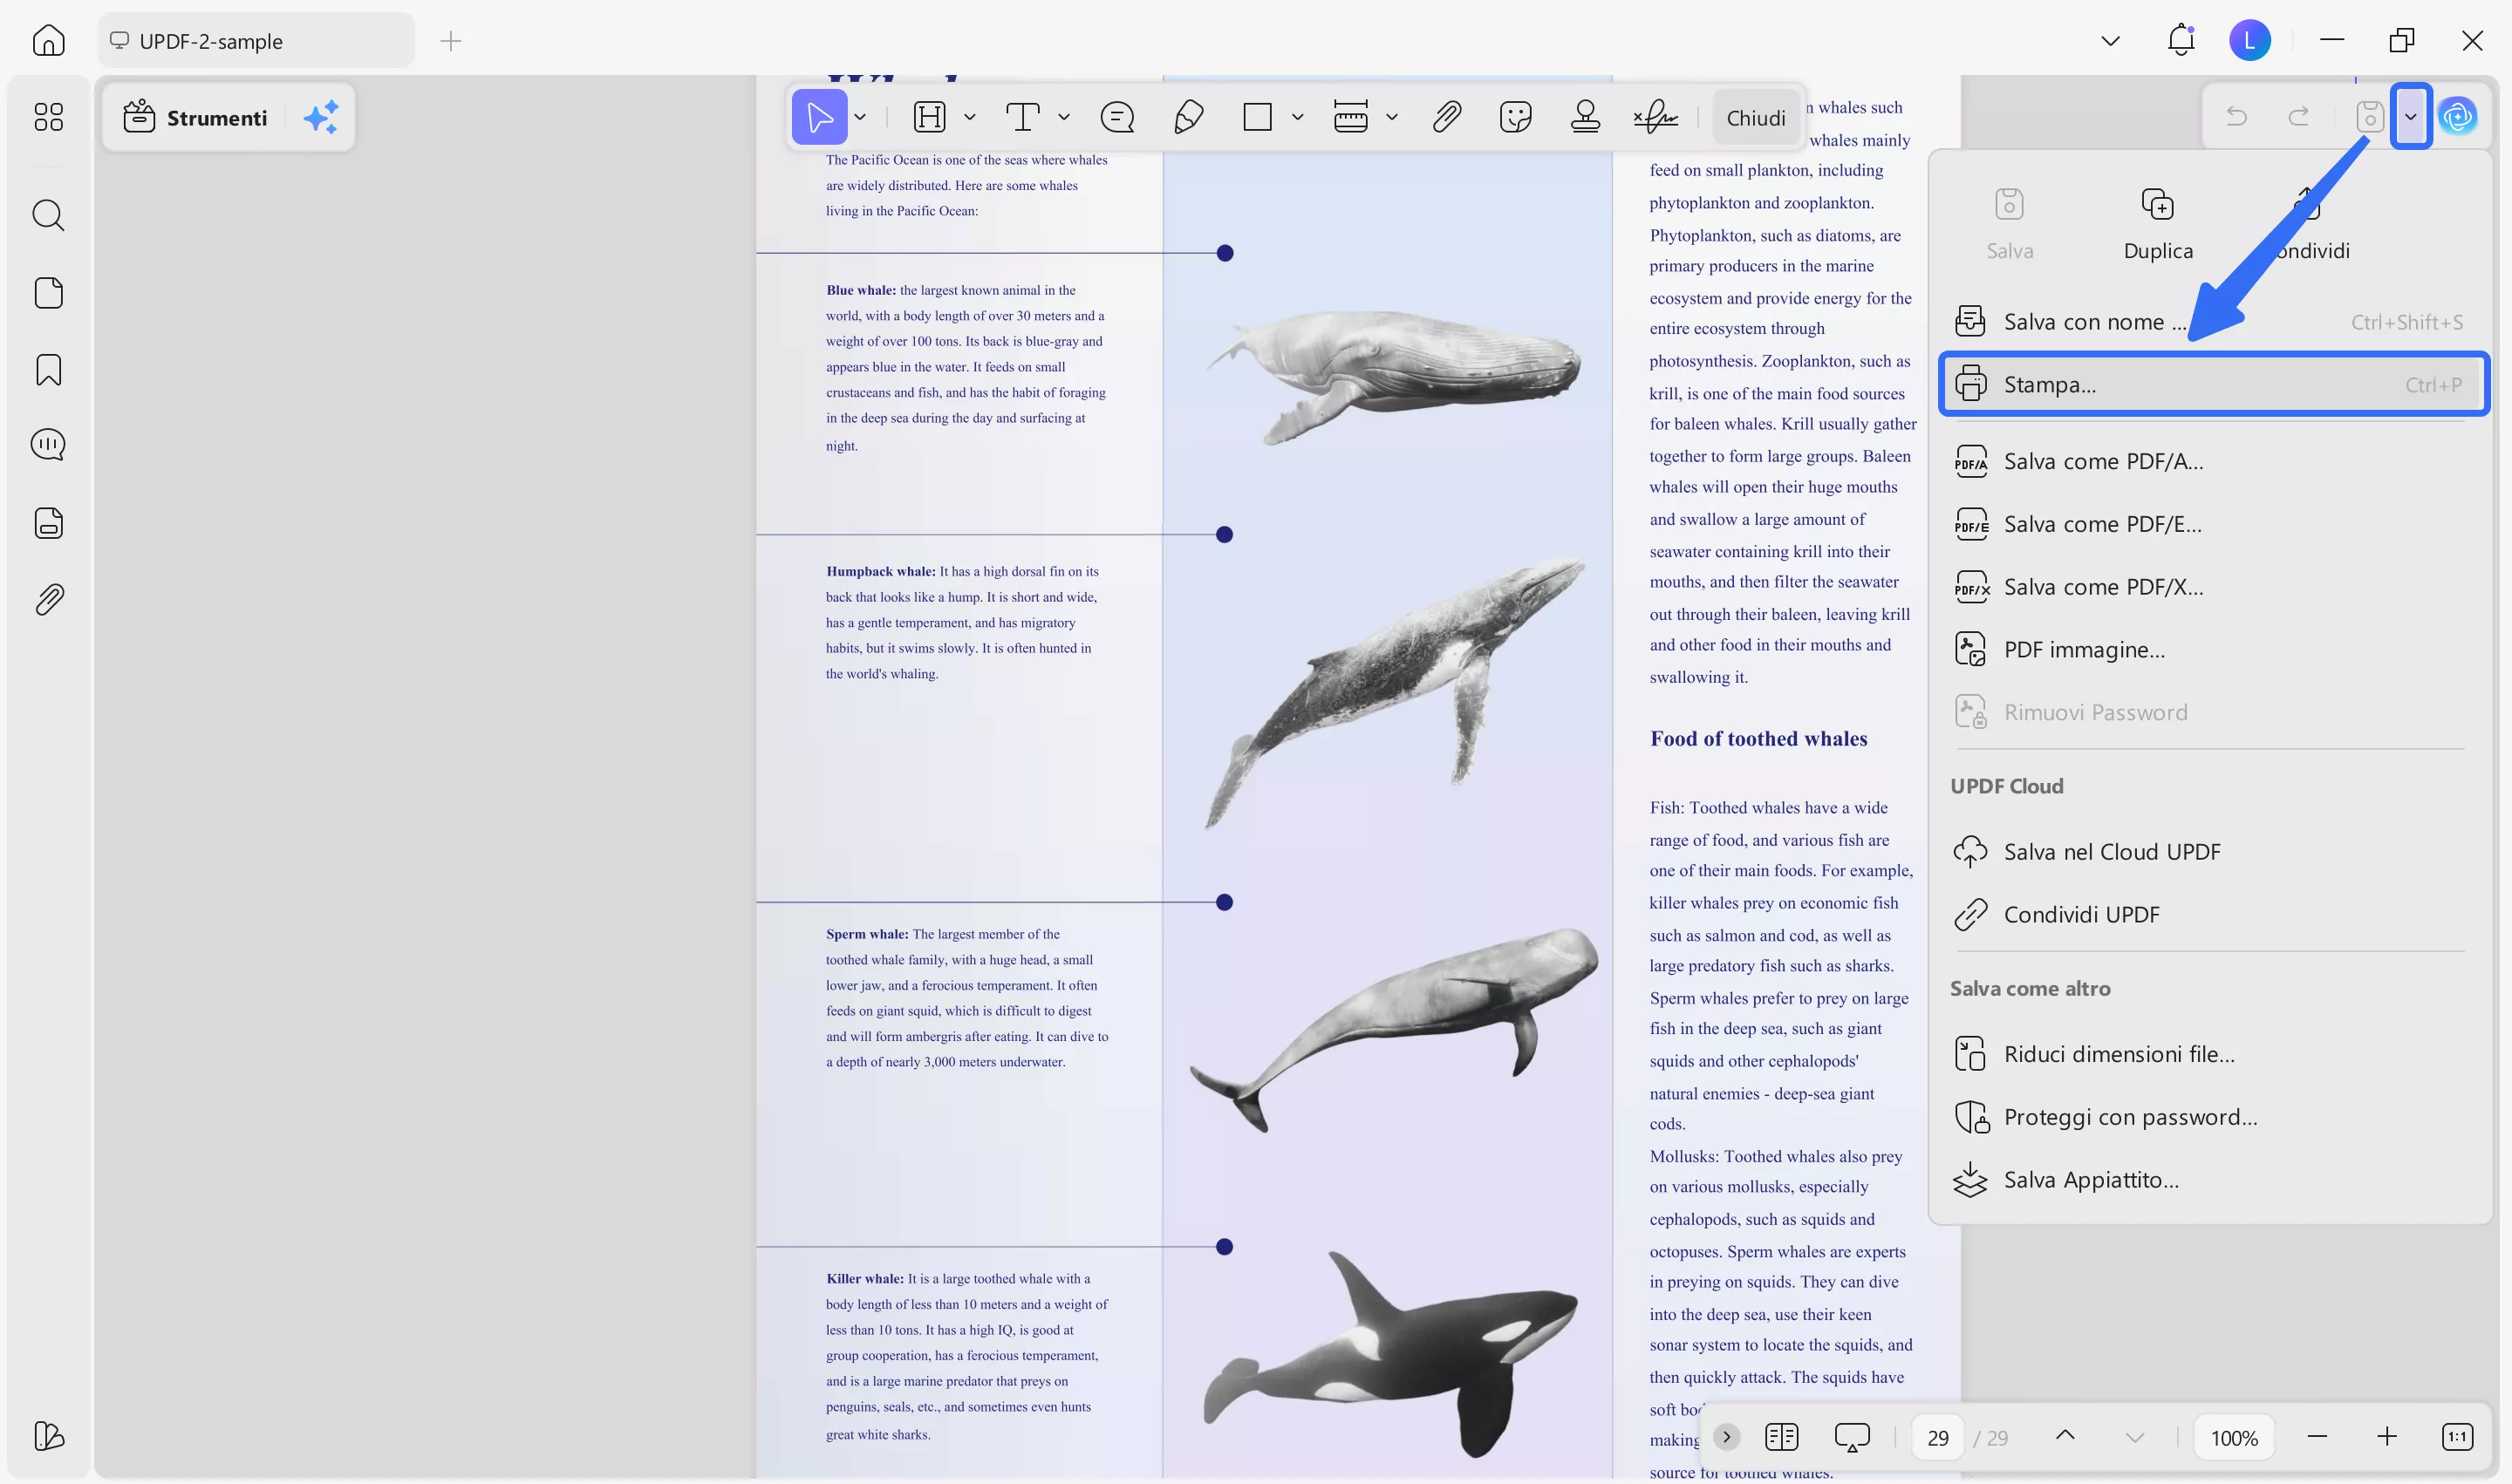Toggle two-page view in the bottom bar
The height and width of the screenshot is (1484, 2512).
[x=1782, y=1437]
